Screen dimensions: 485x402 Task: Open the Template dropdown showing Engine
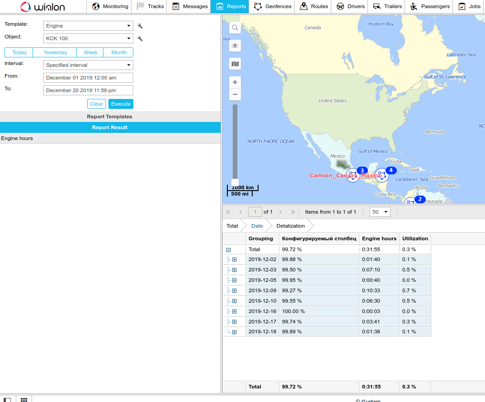point(88,26)
